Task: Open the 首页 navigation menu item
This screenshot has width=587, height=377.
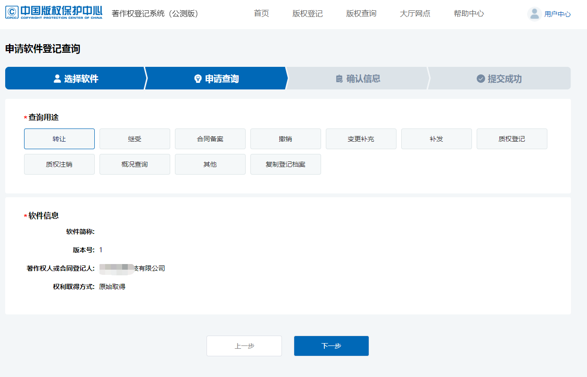Action: click(261, 14)
